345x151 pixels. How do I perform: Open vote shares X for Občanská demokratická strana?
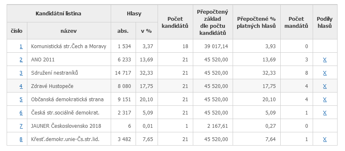click(325, 100)
